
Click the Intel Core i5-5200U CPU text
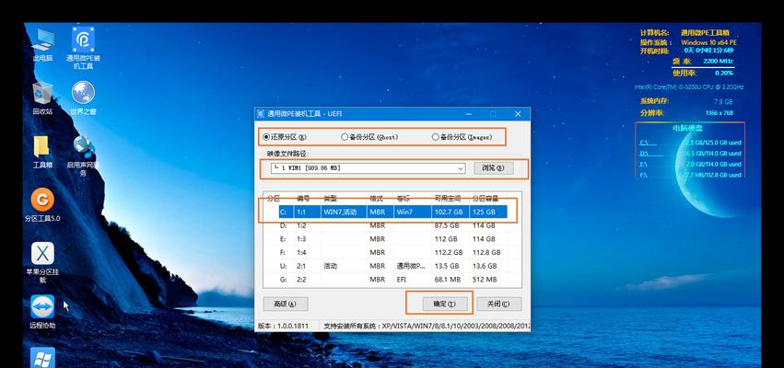688,86
